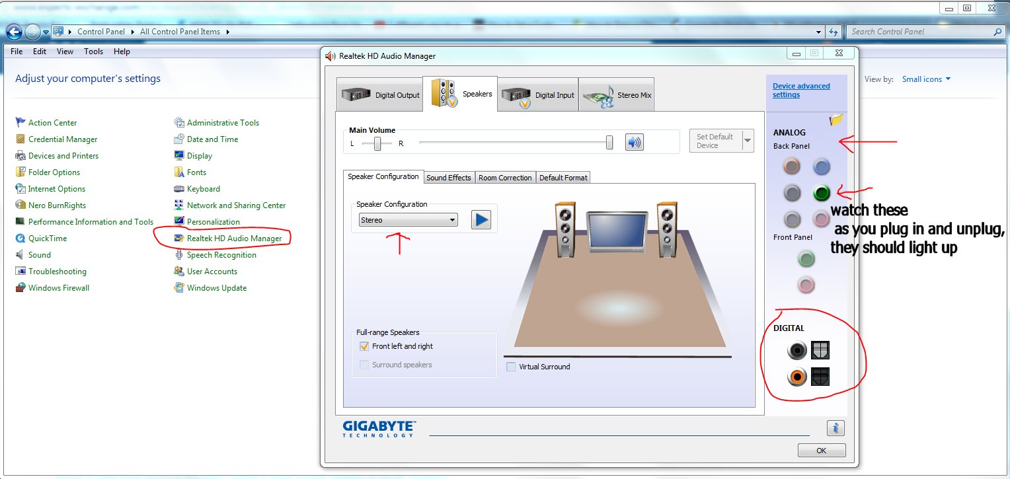
Task: Click the optical connector beside black coaxial
Action: coord(820,350)
